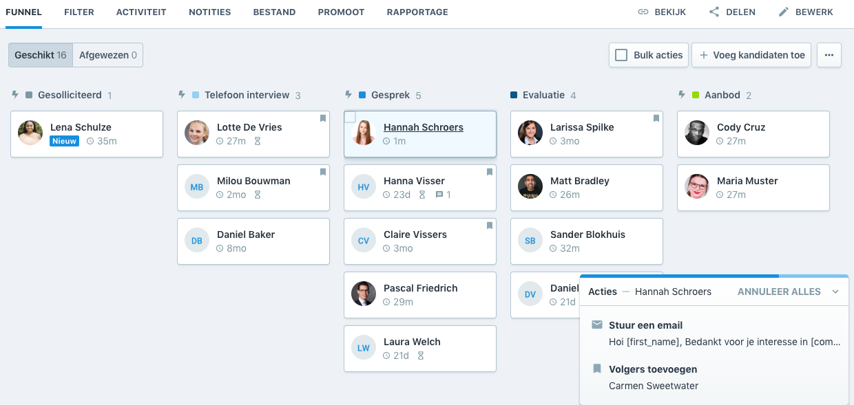854x405 pixels.
Task: Collapse the Acties panel with the chevron
Action: [x=835, y=292]
